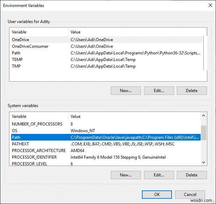Screen dimensions: 216x204
Task: Click Windows_NT value of OS variable
Action: 82,130
